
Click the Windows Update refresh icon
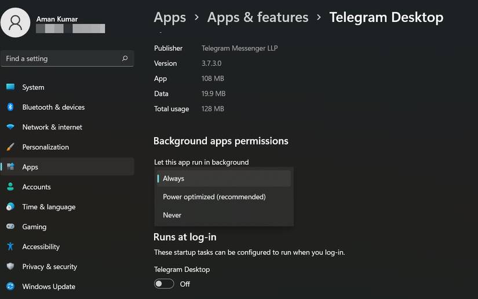10,286
